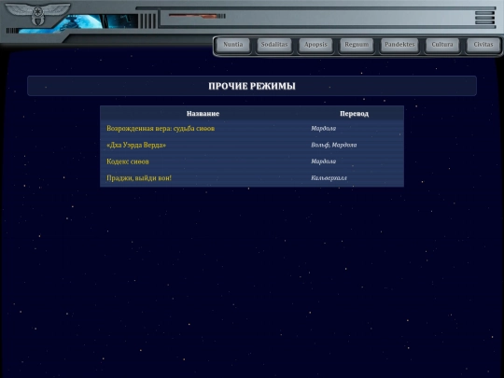504x378 pixels.
Task: Open the Sodalitas menu tab
Action: tap(274, 45)
